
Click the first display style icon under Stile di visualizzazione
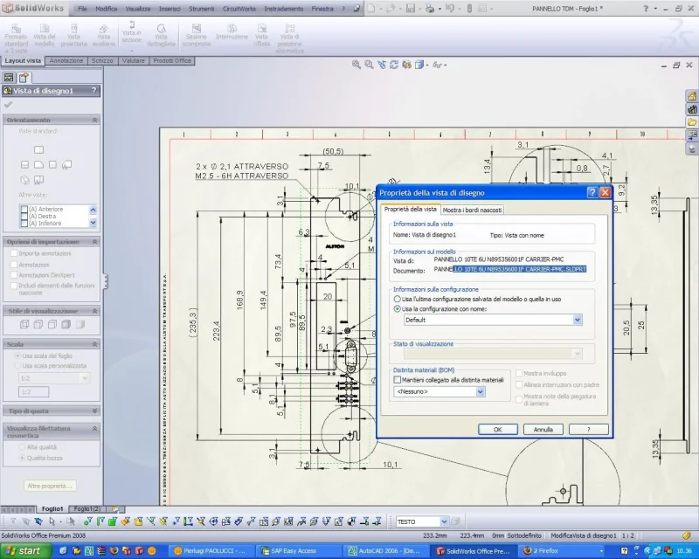pos(24,325)
